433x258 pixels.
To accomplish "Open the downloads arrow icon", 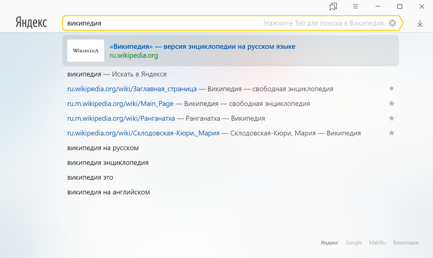I will point(420,23).
